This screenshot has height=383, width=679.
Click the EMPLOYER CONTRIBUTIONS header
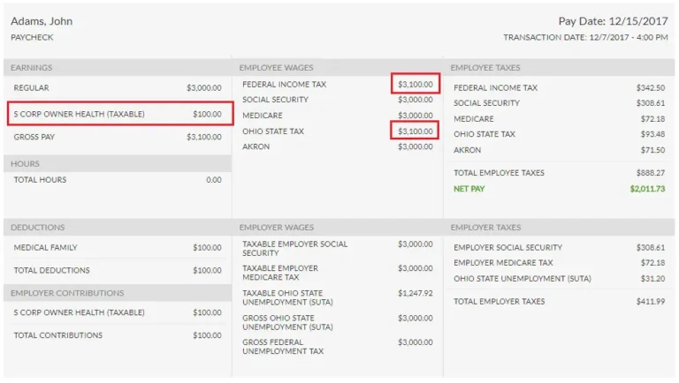click(67, 293)
